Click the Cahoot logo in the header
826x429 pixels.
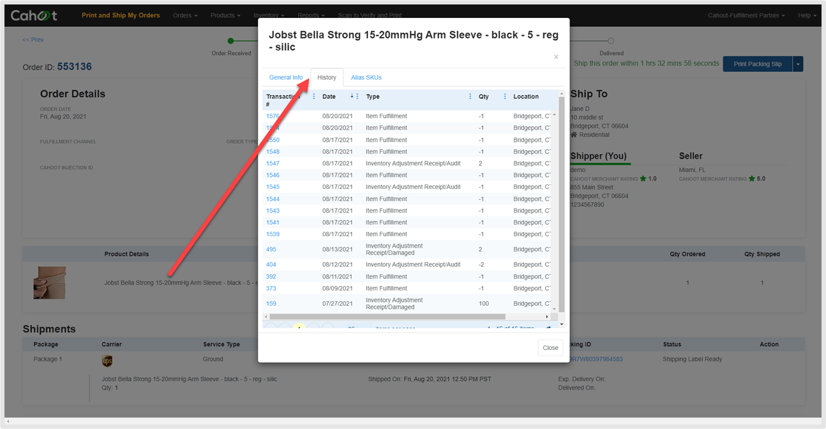click(x=34, y=15)
